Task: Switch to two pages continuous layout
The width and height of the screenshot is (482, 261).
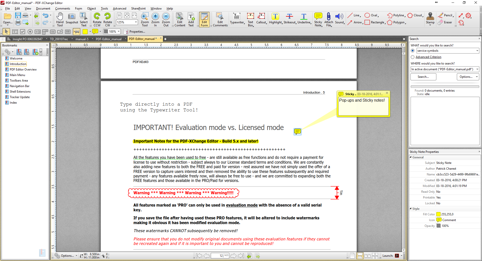Action: (375, 256)
